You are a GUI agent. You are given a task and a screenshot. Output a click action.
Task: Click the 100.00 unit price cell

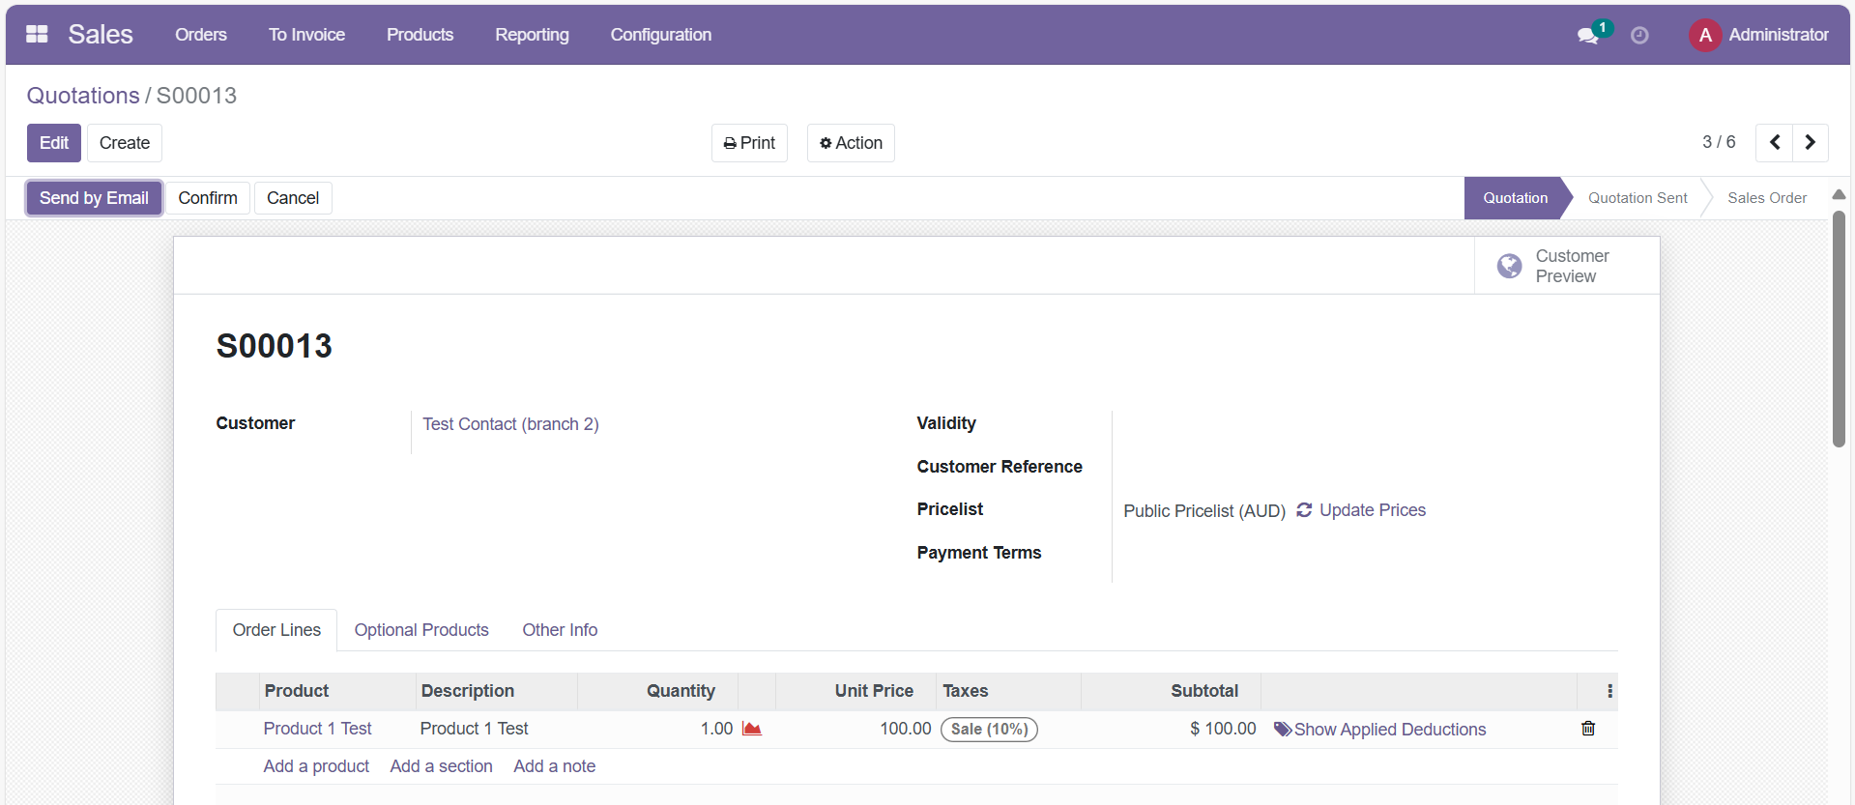905,729
